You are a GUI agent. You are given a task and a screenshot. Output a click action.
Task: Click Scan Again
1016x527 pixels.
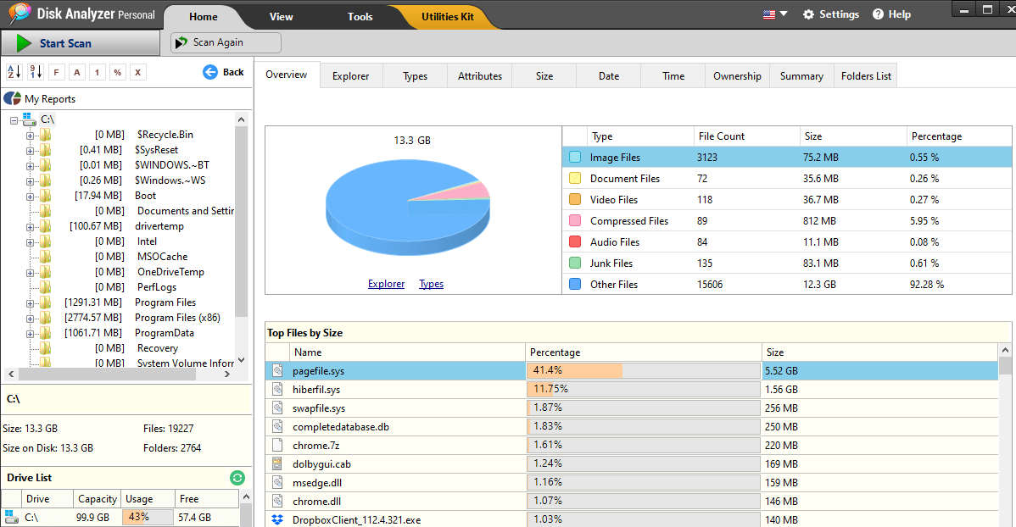point(226,41)
